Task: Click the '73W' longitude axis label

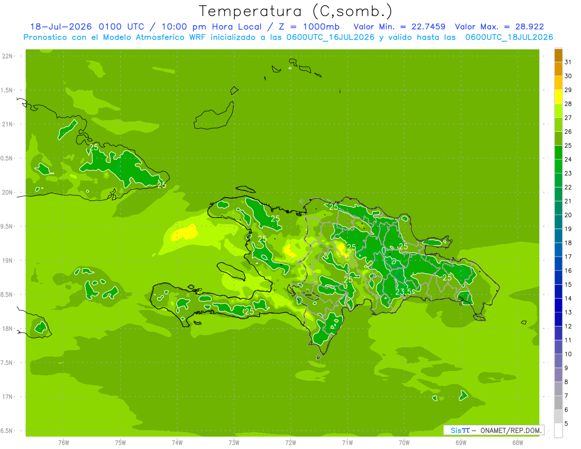Action: pyautogui.click(x=234, y=443)
